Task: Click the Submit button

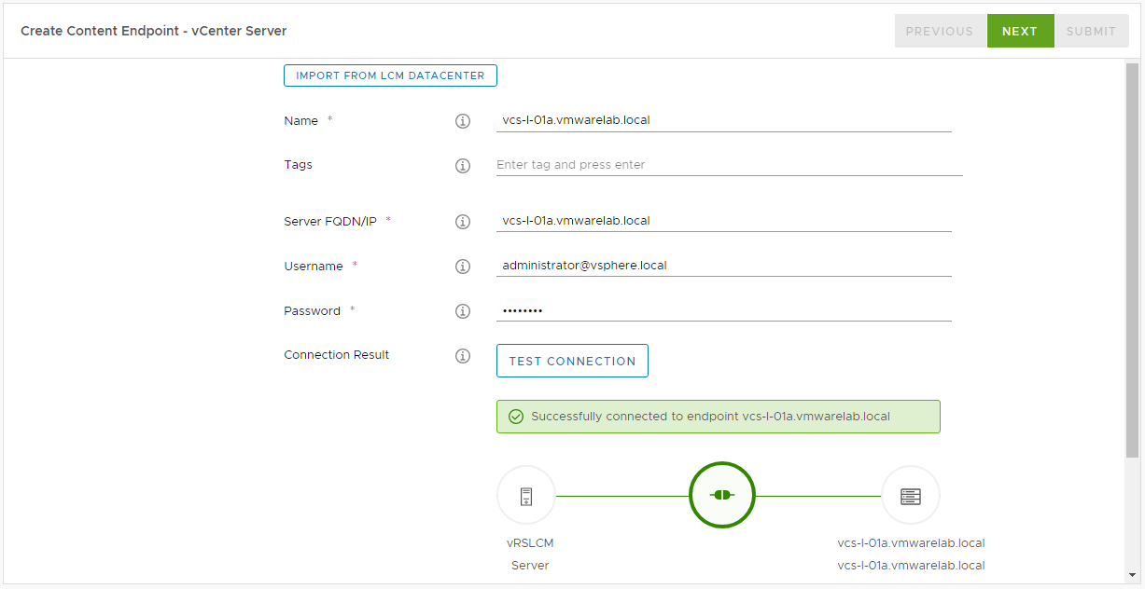Action: coord(1091,31)
